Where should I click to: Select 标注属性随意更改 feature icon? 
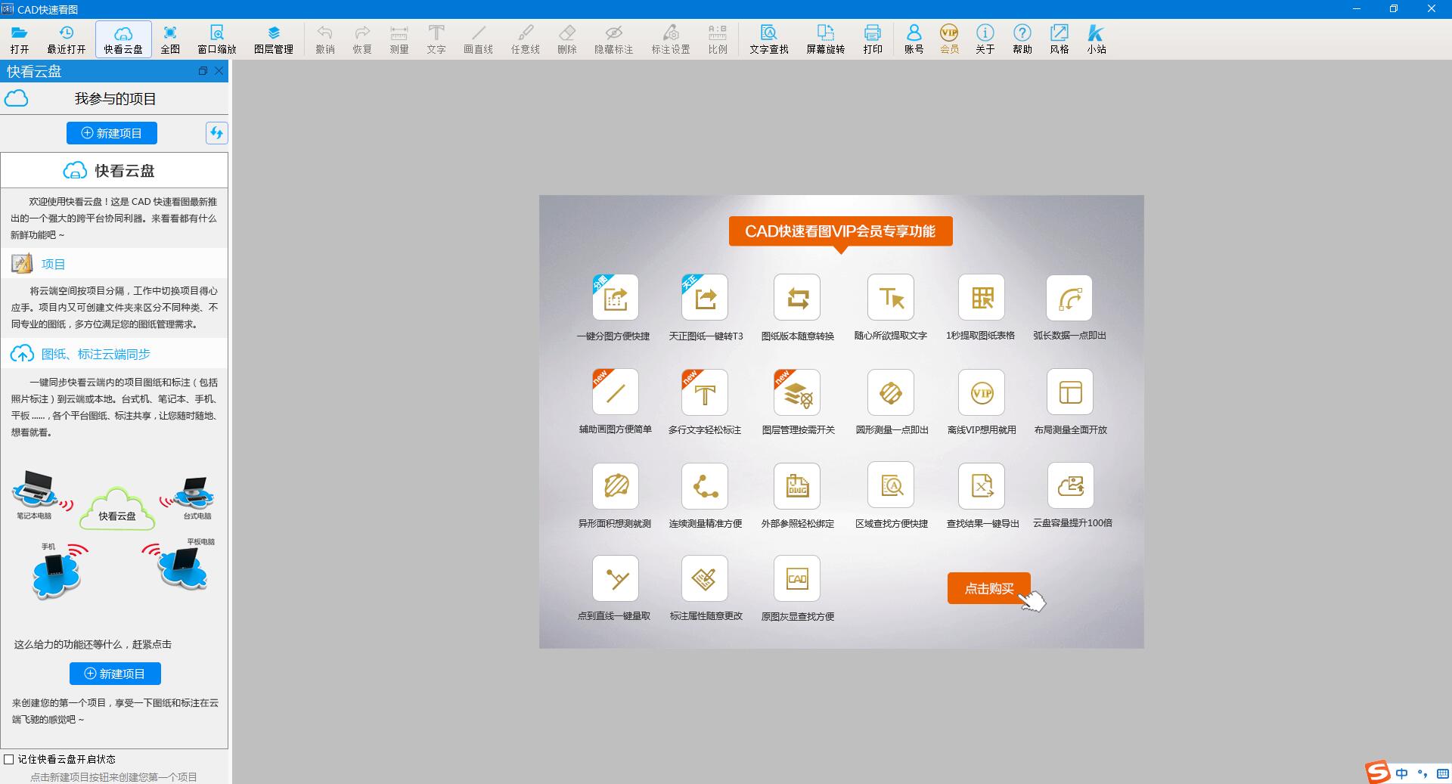[x=705, y=578]
